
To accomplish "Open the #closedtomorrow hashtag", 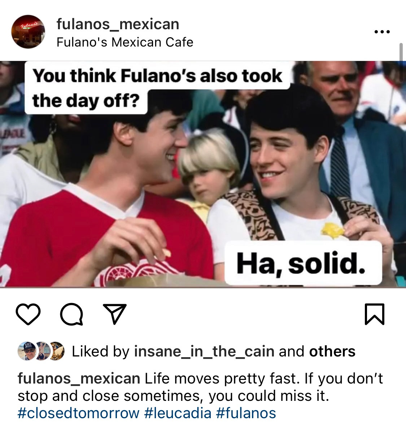I will coord(79,413).
